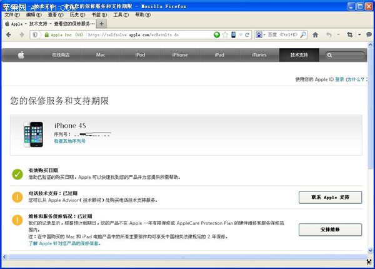Maximize the Firefox window
The height and width of the screenshot is (269, 375).
point(360,6)
